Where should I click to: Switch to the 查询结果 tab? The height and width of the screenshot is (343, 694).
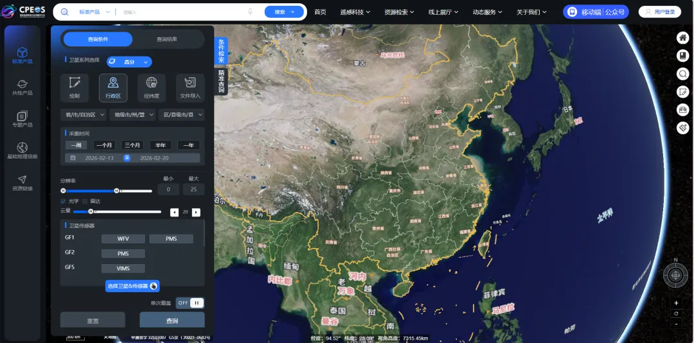pyautogui.click(x=167, y=39)
